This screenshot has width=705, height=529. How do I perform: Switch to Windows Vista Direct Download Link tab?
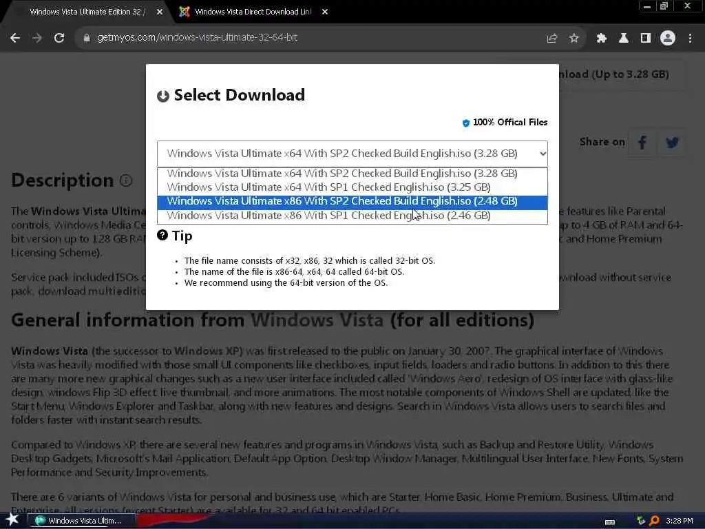253,12
